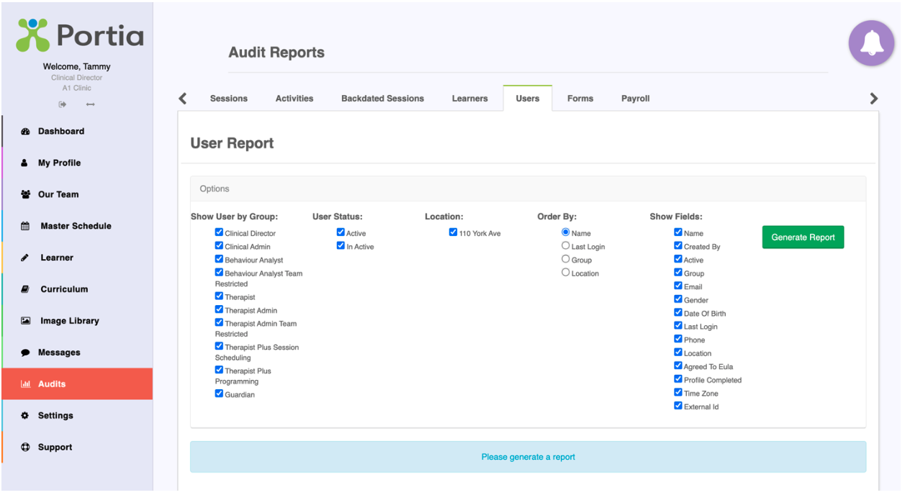Image resolution: width=905 pixels, height=495 pixels.
Task: Select Order By Name radio button
Action: pos(565,232)
